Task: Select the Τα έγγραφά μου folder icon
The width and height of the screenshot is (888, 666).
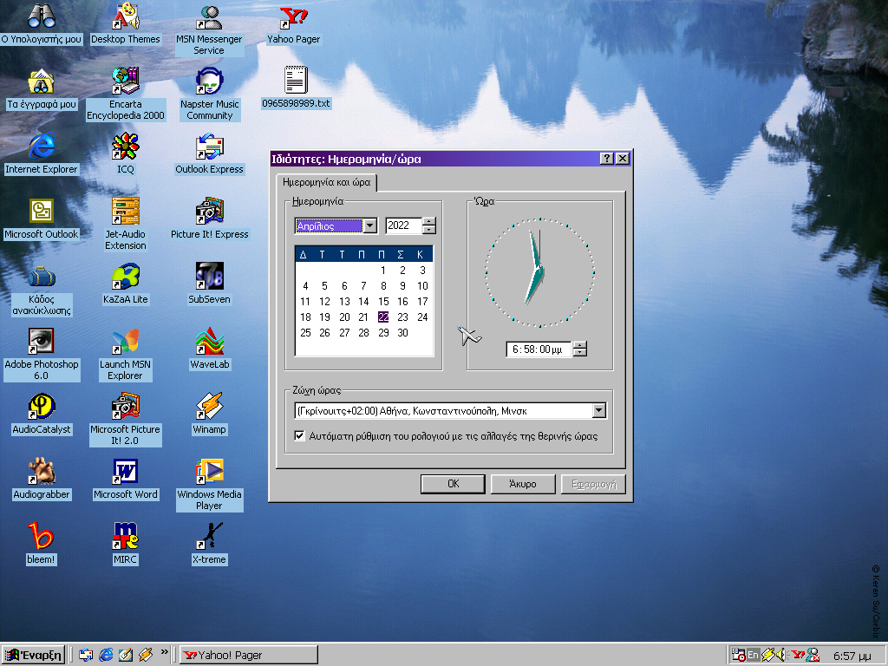Action: pos(42,81)
